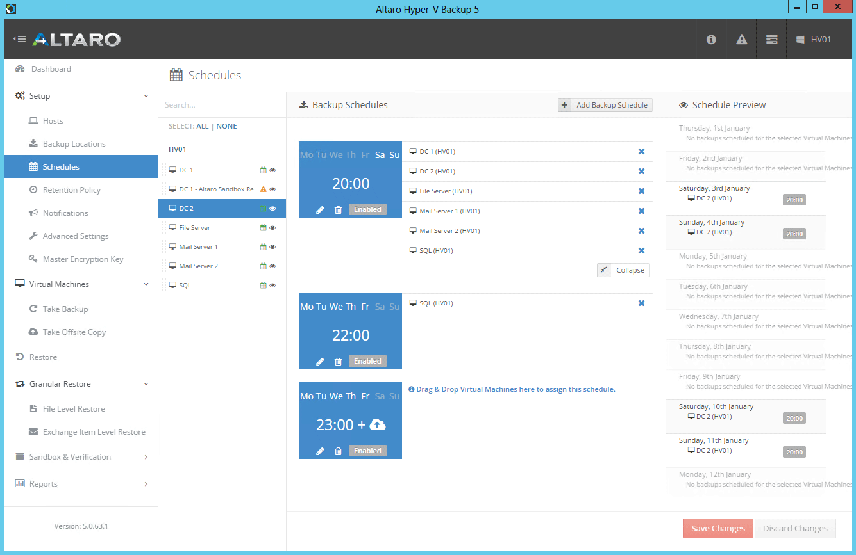This screenshot has height=555, width=856.
Task: Toggle preview eye for DC 1
Action: (x=273, y=170)
